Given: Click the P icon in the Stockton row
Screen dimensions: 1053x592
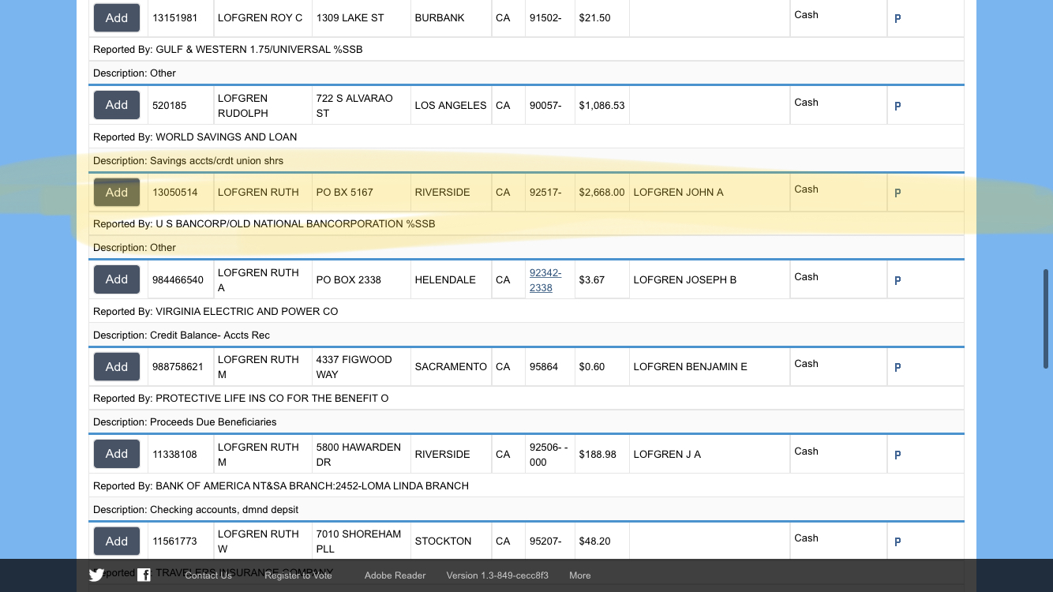Looking at the screenshot, I should (x=897, y=541).
